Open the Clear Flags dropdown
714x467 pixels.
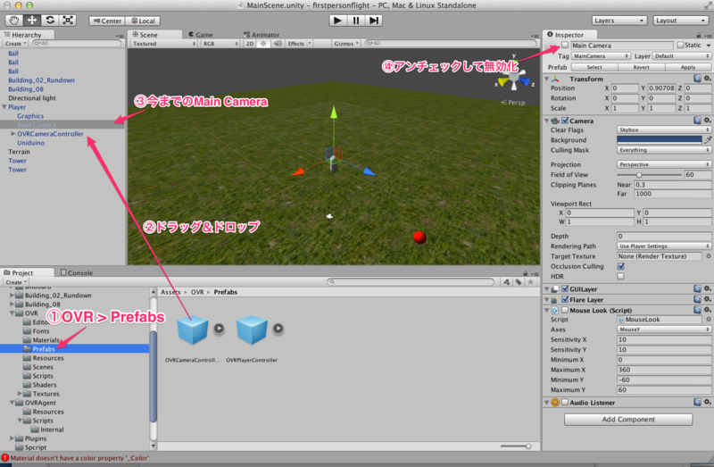(663, 129)
